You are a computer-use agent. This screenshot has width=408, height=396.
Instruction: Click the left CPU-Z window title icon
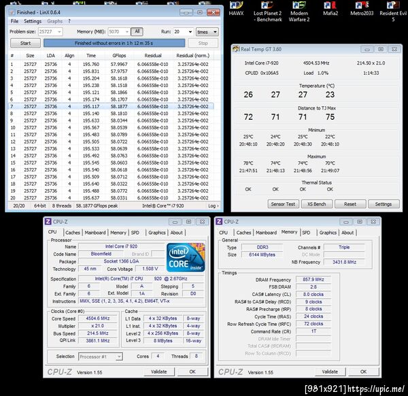[48, 222]
